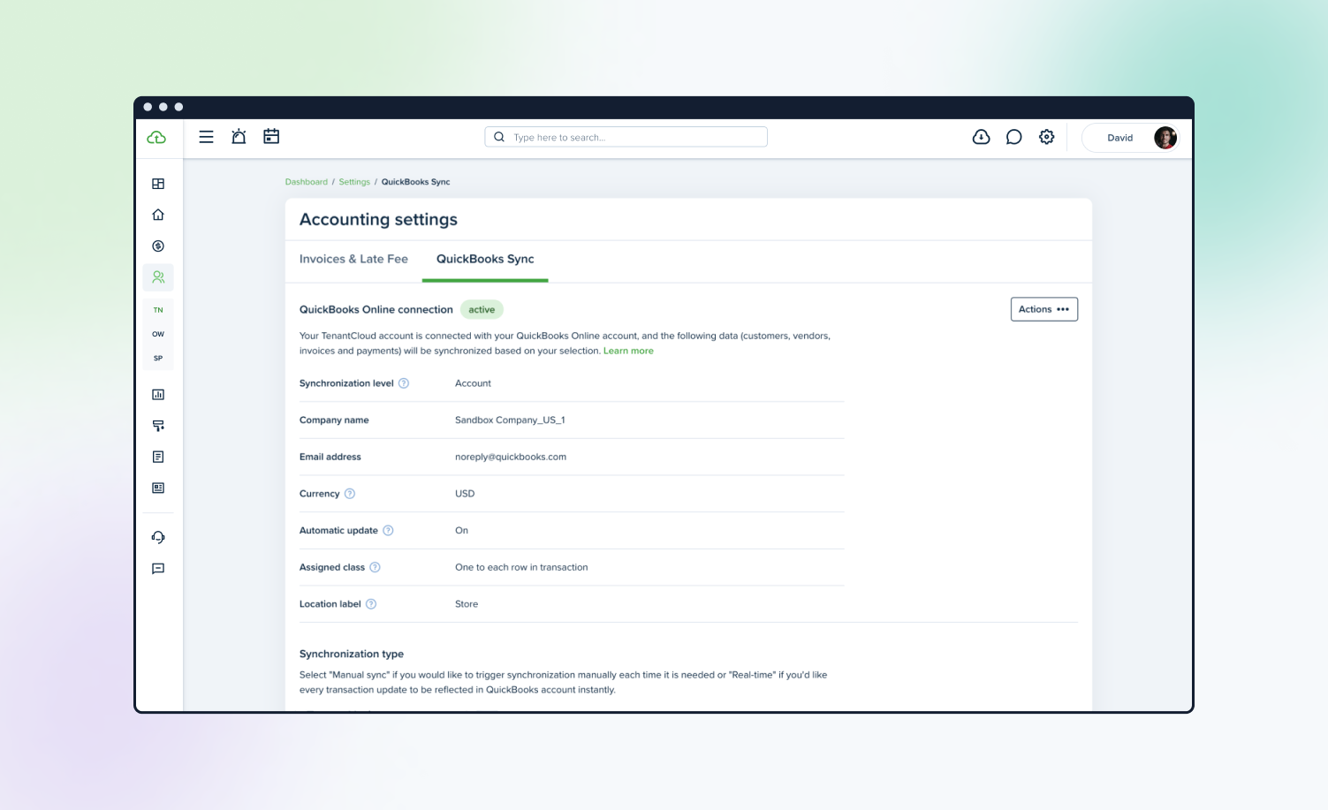This screenshot has height=810, width=1328.
Task: Go to the home icon in sidebar
Action: point(158,215)
